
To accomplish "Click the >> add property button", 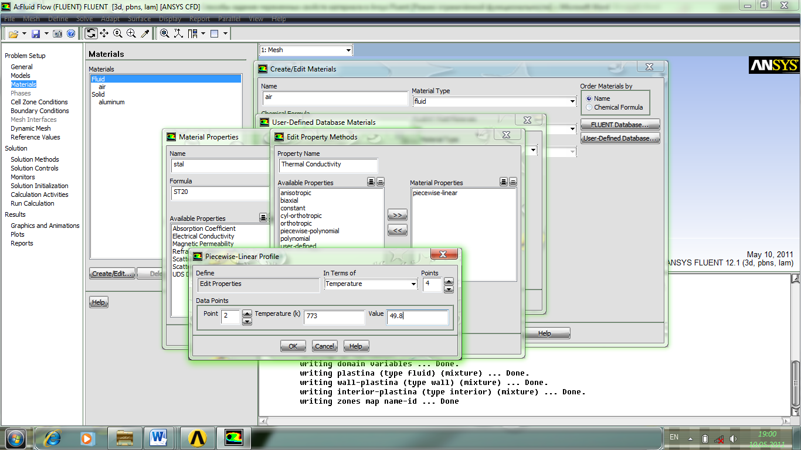I will coord(397,216).
